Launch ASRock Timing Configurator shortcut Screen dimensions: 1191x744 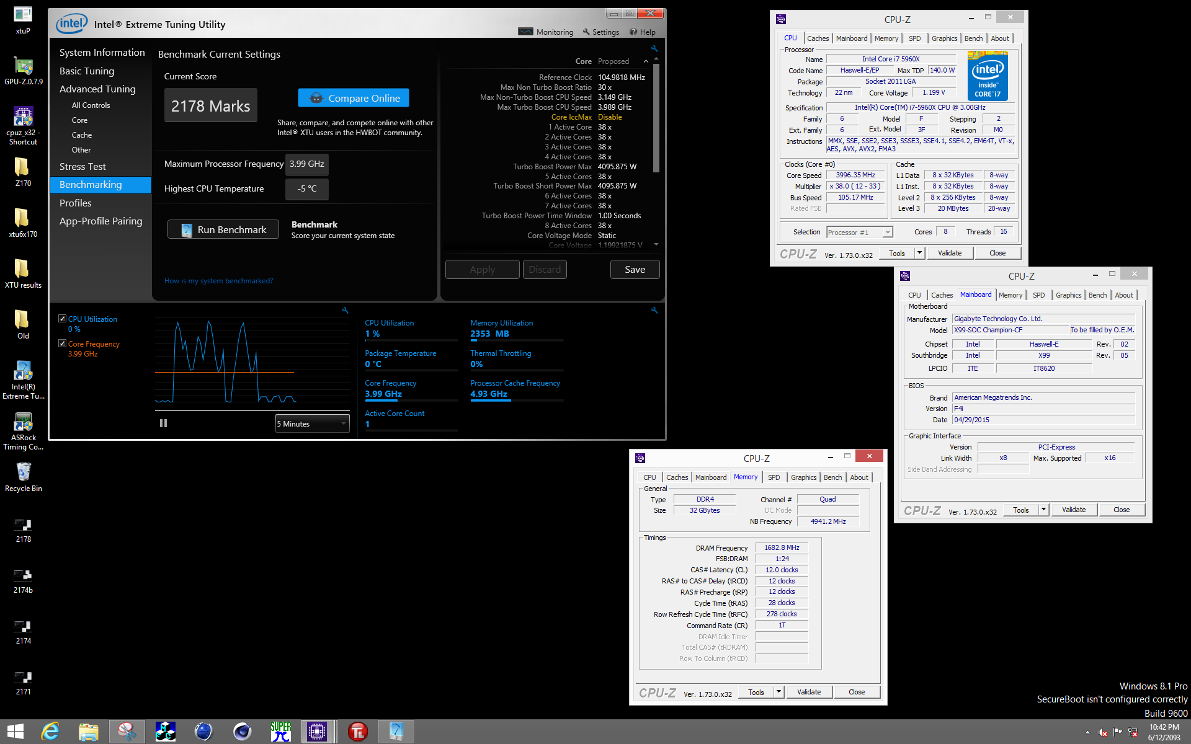24,431
